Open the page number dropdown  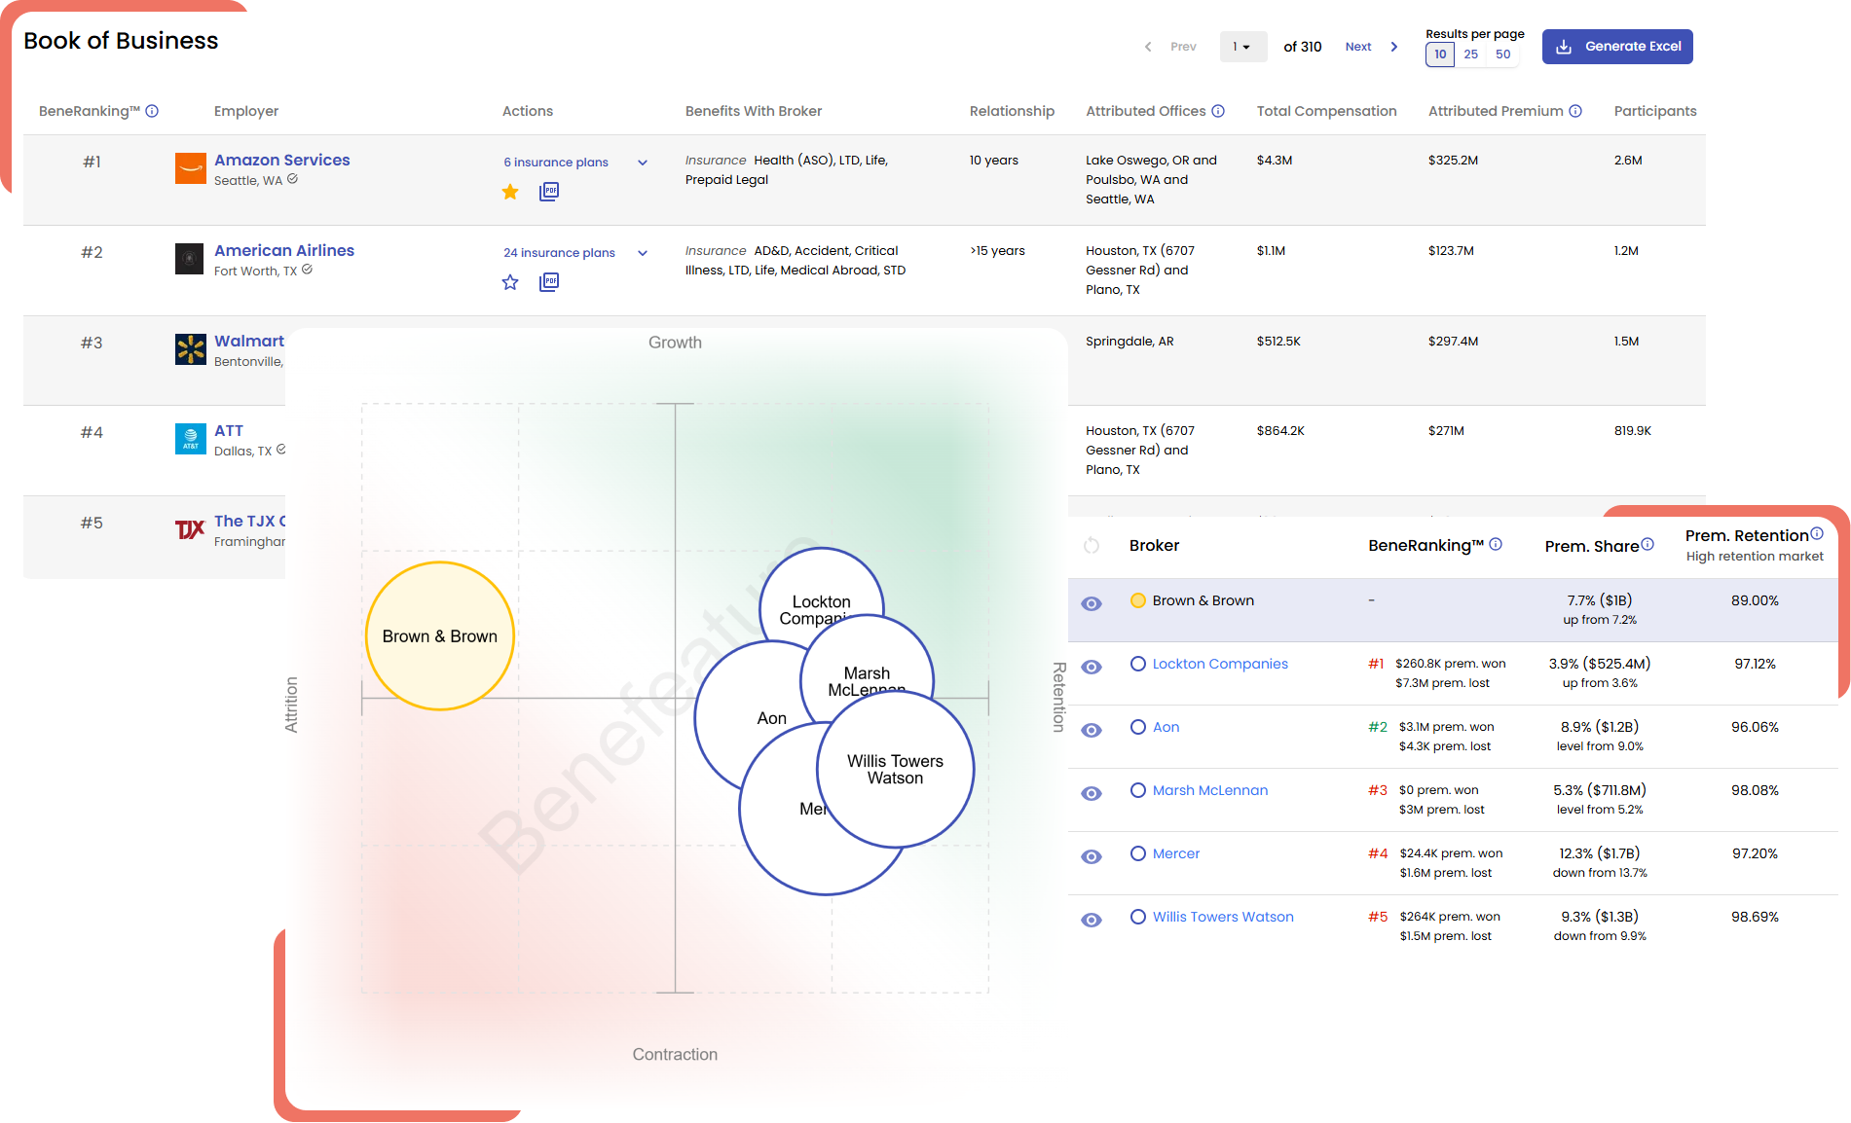pos(1243,47)
